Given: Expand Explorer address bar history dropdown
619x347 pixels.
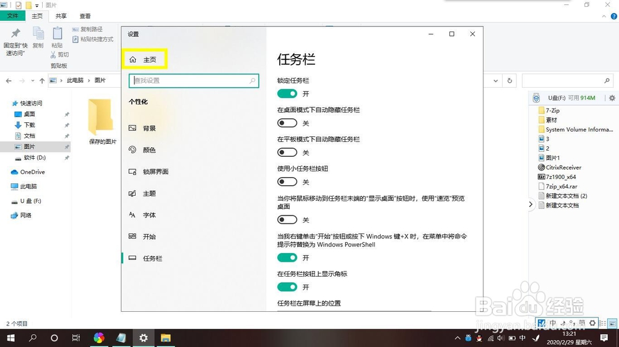Looking at the screenshot, I should coord(496,81).
